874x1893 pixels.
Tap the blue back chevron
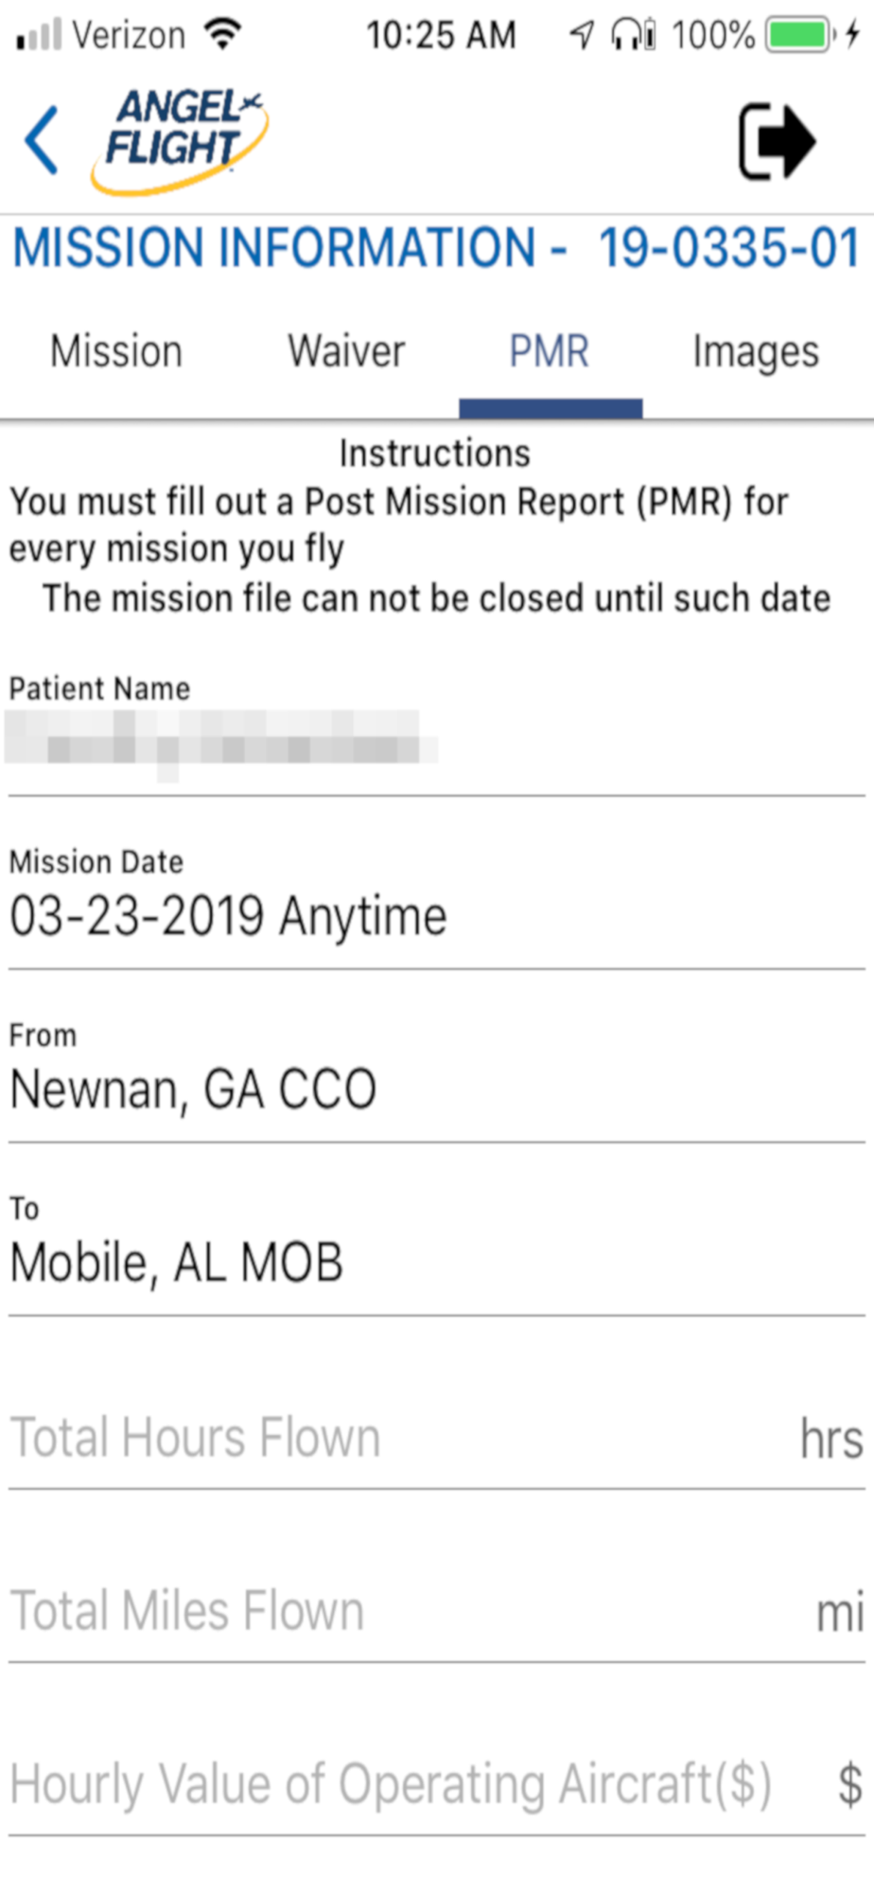[42, 140]
